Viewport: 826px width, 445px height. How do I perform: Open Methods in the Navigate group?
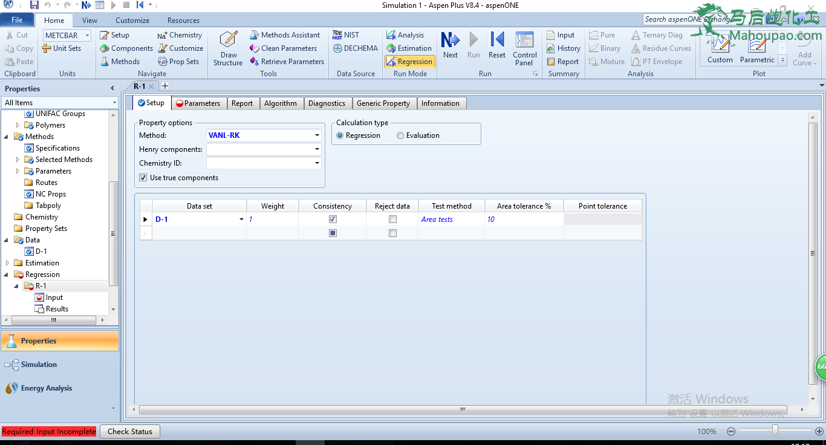click(x=120, y=62)
